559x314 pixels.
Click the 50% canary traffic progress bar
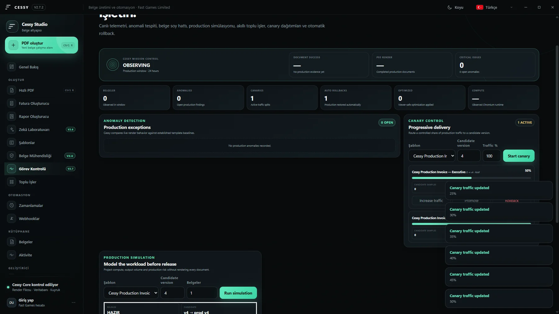coord(471,178)
